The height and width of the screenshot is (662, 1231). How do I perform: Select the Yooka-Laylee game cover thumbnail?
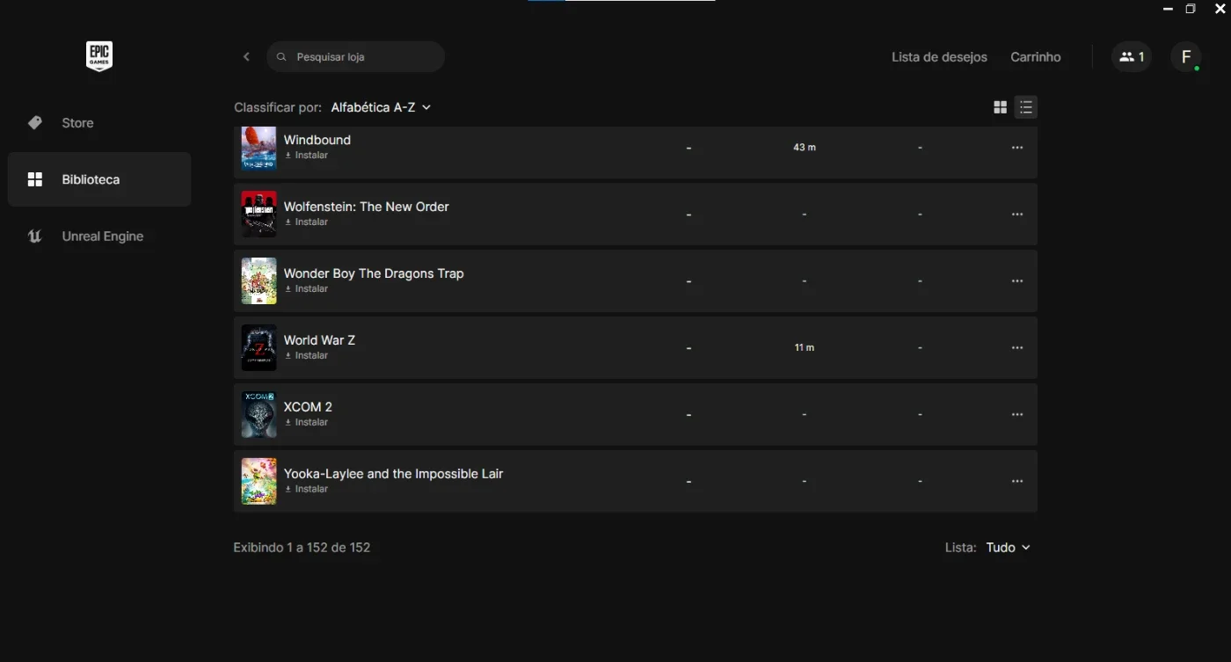(x=259, y=481)
